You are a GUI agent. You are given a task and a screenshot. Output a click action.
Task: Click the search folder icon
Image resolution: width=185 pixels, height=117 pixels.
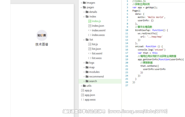tap(87, 81)
